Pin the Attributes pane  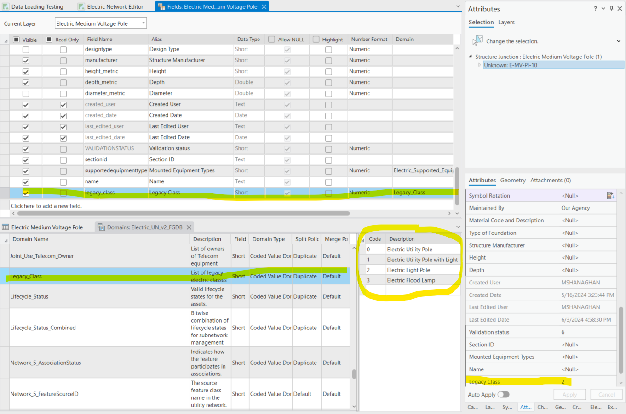point(611,8)
